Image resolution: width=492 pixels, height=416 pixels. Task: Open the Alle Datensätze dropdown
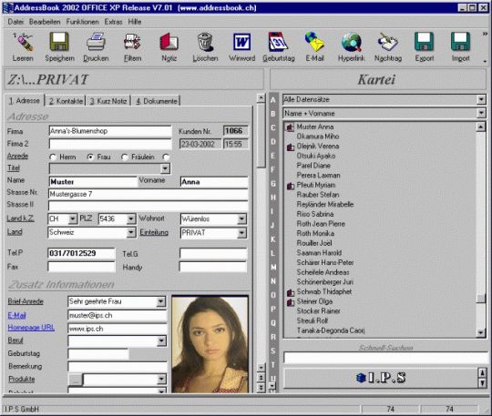(x=481, y=100)
